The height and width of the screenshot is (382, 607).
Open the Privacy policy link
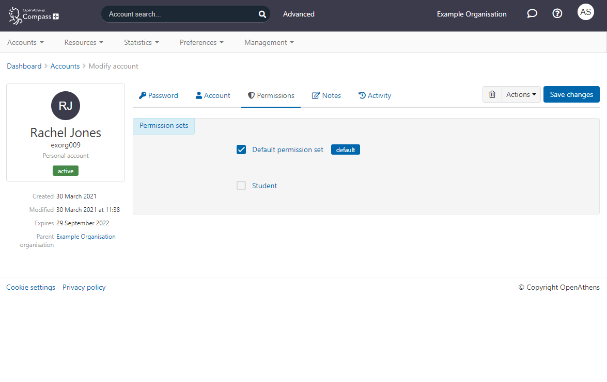point(84,287)
